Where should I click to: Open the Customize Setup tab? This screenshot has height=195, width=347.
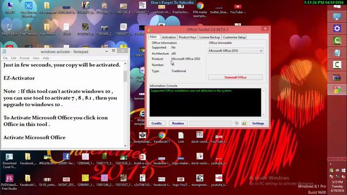[x=234, y=37]
